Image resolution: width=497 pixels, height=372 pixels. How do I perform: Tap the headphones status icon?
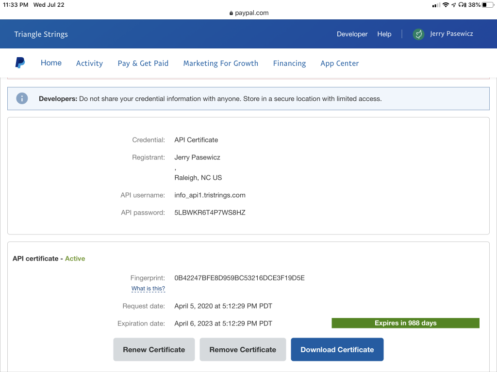click(463, 5)
